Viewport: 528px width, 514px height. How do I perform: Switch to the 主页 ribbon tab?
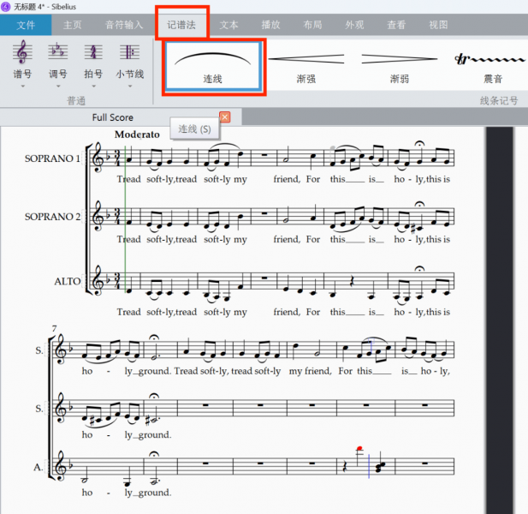click(x=73, y=25)
